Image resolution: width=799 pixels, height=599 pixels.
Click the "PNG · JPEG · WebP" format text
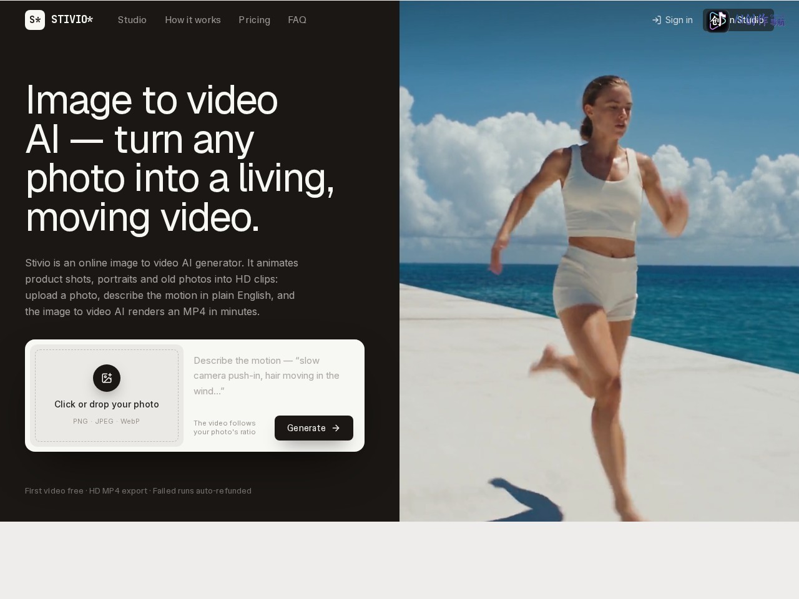tap(107, 421)
